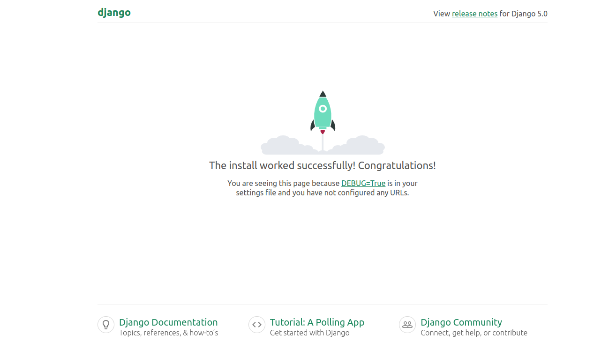Click 'for Django 5.0' version text

tap(524, 14)
